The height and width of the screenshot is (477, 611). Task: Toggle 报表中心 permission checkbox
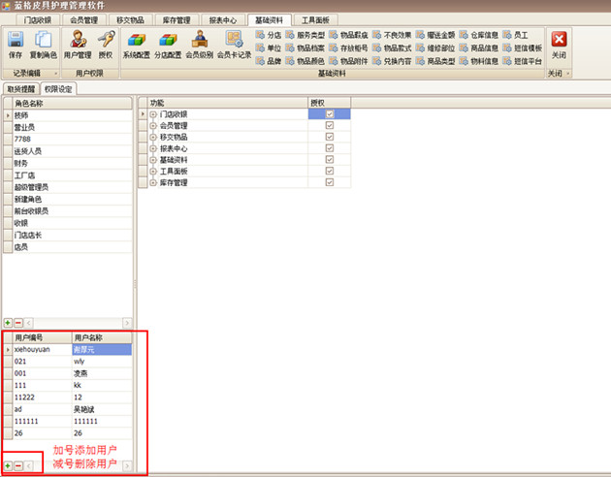pos(330,148)
